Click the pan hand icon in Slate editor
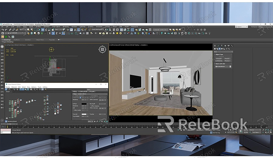Image resolution: width=273 pixels, height=158 pixels. point(95,121)
